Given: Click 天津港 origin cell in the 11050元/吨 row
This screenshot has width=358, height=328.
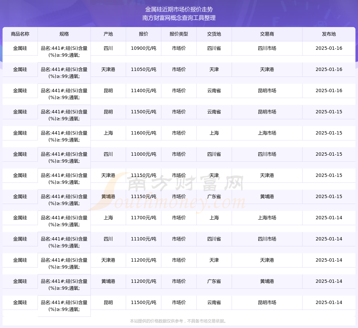Looking at the screenshot, I should [108, 69].
